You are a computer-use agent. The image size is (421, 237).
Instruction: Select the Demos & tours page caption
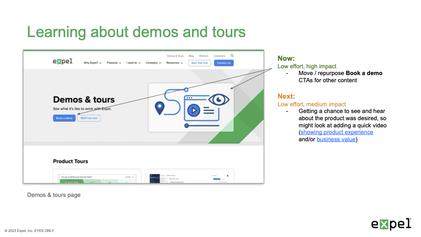(54, 195)
